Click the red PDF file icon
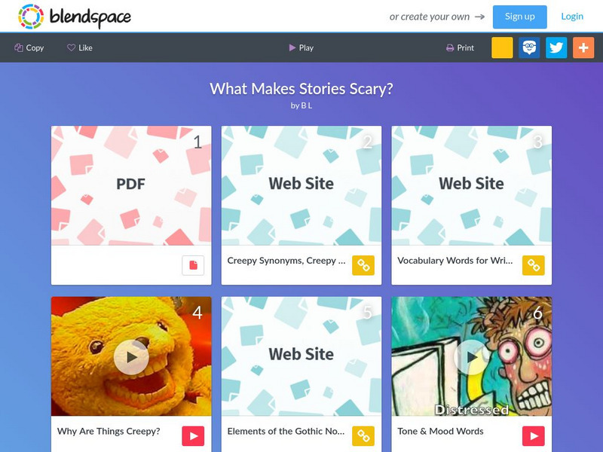The image size is (603, 452). click(193, 265)
